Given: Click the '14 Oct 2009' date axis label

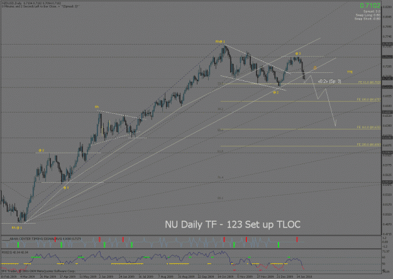Looking at the screenshot, I should tap(225, 276).
